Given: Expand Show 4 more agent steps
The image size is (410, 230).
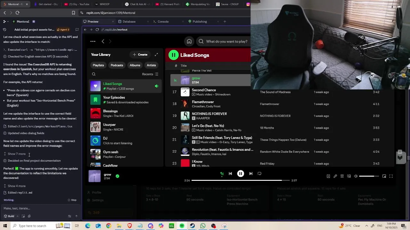Looking at the screenshot, I should pyautogui.click(x=16, y=186).
